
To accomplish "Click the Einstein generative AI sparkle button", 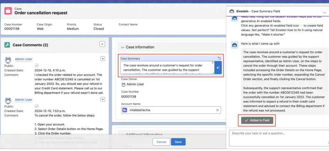I will [218, 68].
